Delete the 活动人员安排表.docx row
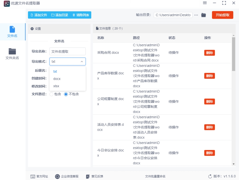Screen dimensions: 239x180 tap(209, 127)
